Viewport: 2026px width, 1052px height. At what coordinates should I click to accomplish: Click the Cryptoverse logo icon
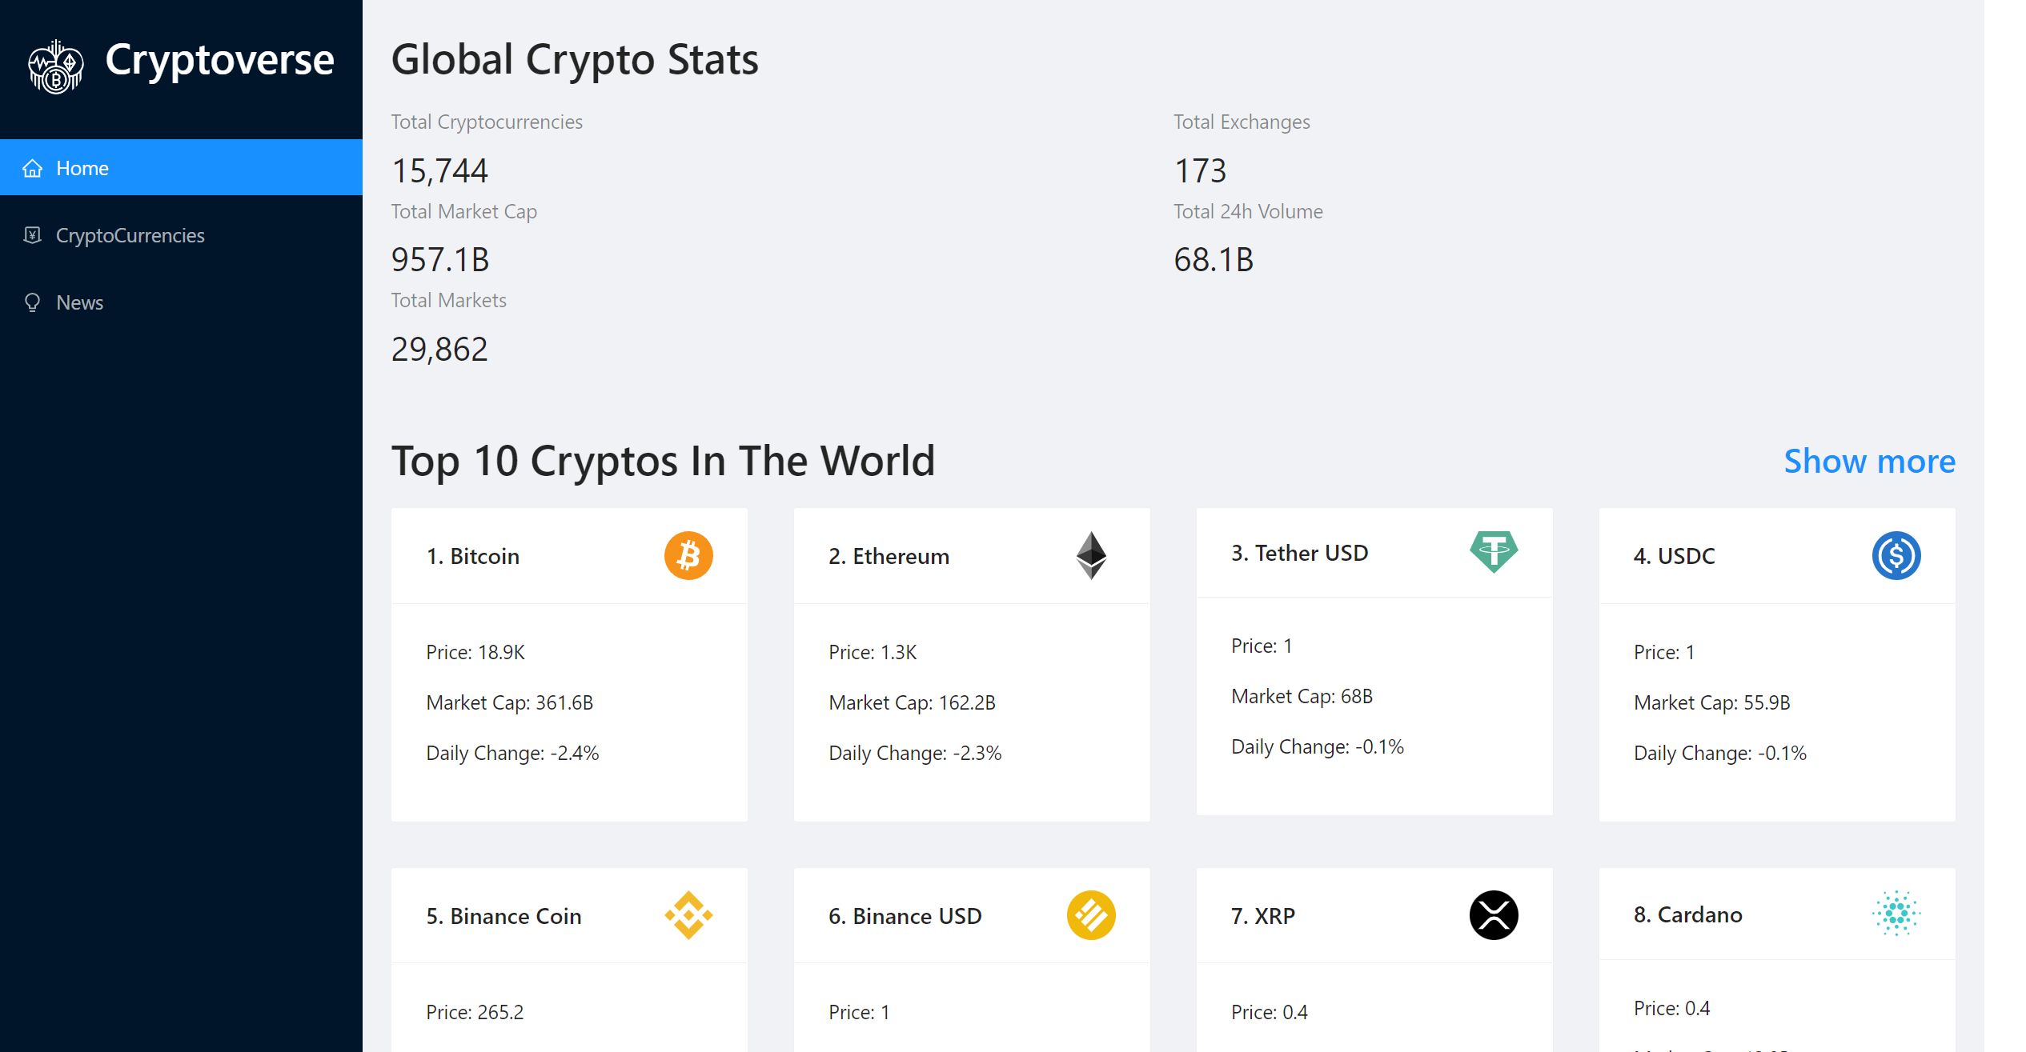56,67
